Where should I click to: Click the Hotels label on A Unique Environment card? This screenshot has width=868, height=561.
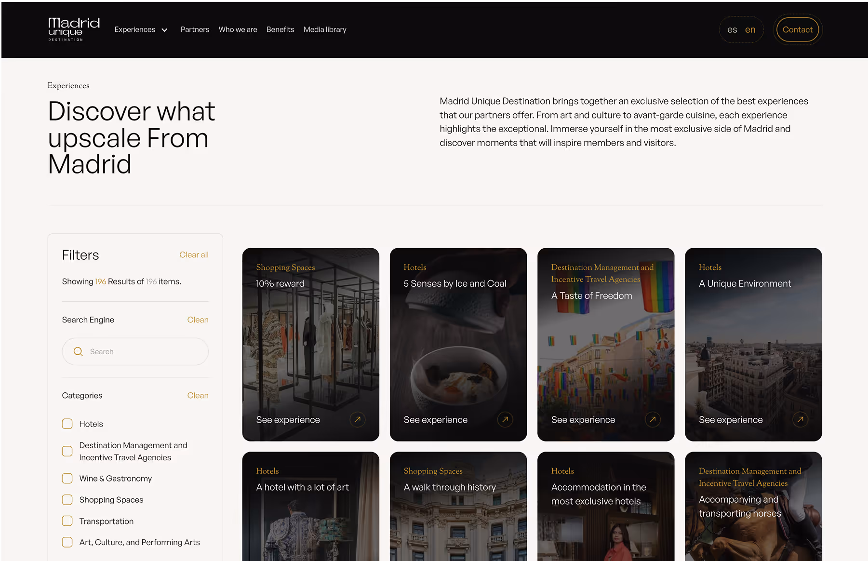[710, 267]
